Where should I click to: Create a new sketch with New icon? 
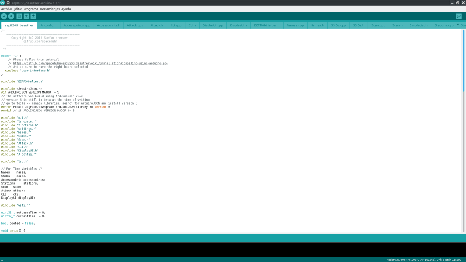tap(19, 16)
